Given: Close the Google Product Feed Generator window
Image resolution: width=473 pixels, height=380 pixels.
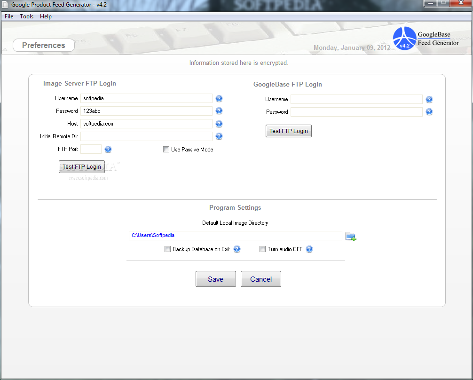Looking at the screenshot, I should point(461,3).
